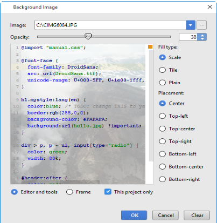Click the Cancel button

165,215
